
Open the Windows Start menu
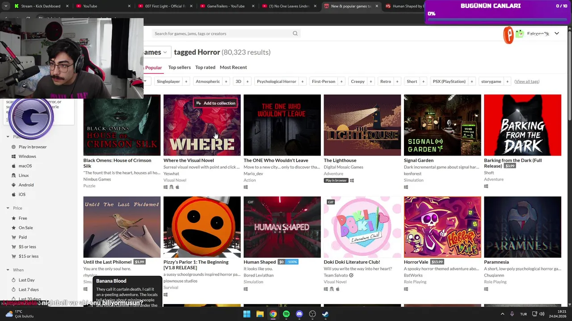click(247, 314)
